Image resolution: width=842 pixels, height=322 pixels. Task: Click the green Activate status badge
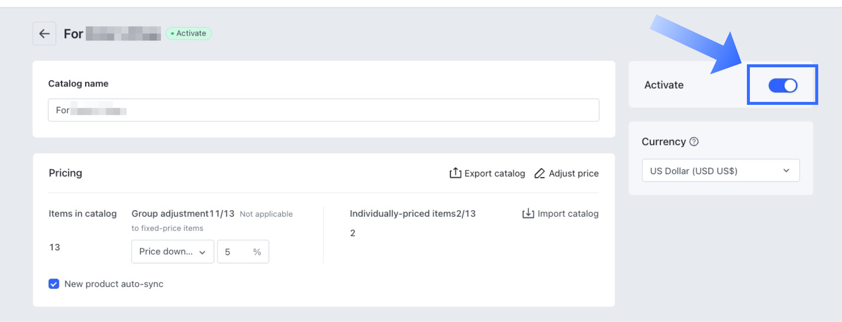189,34
